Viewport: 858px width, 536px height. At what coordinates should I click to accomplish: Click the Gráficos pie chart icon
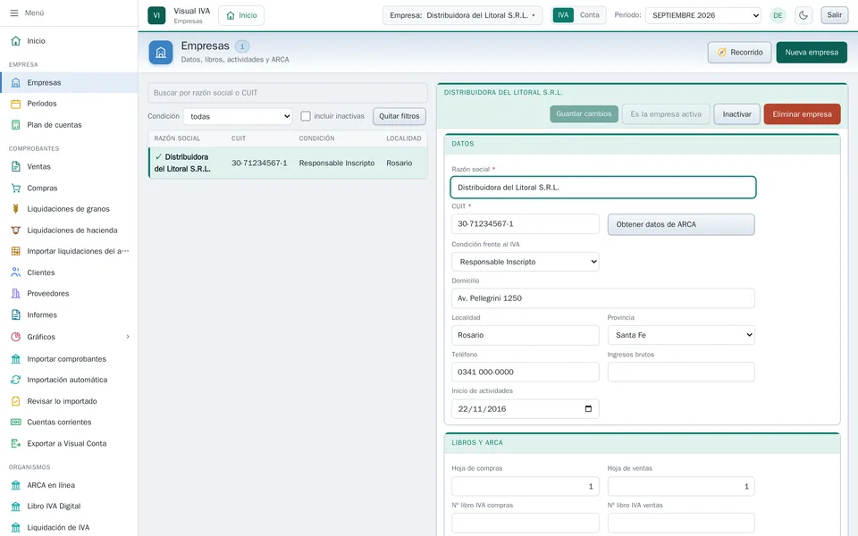click(16, 337)
